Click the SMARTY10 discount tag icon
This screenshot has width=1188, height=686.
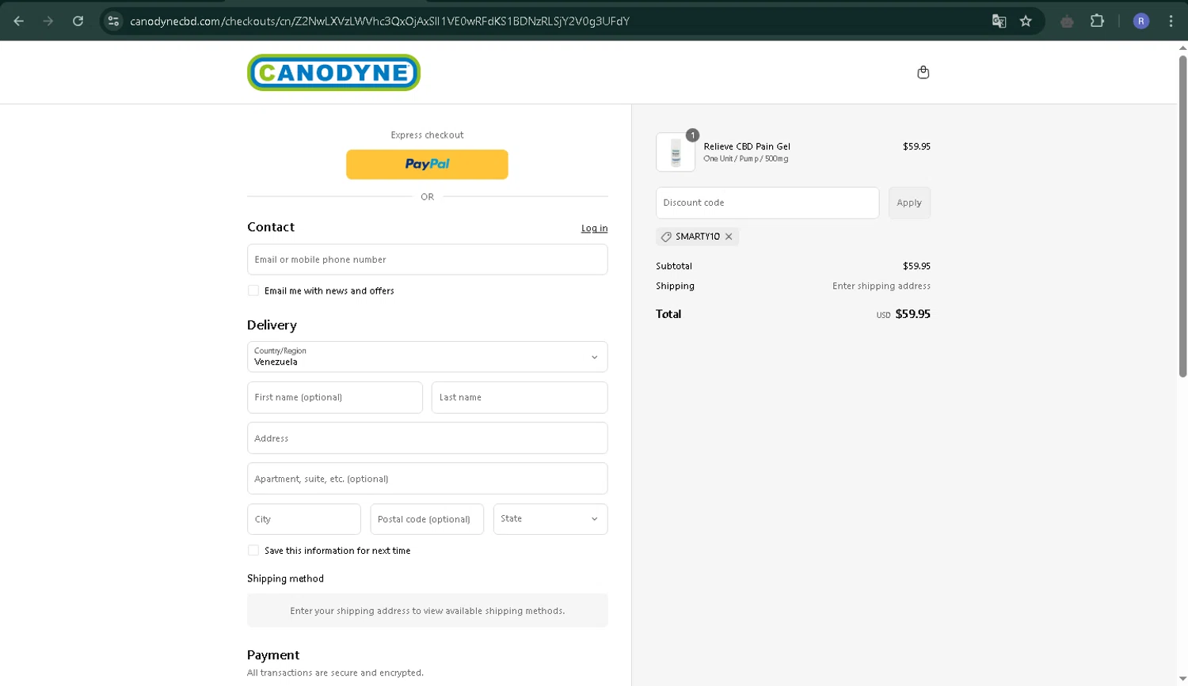666,237
